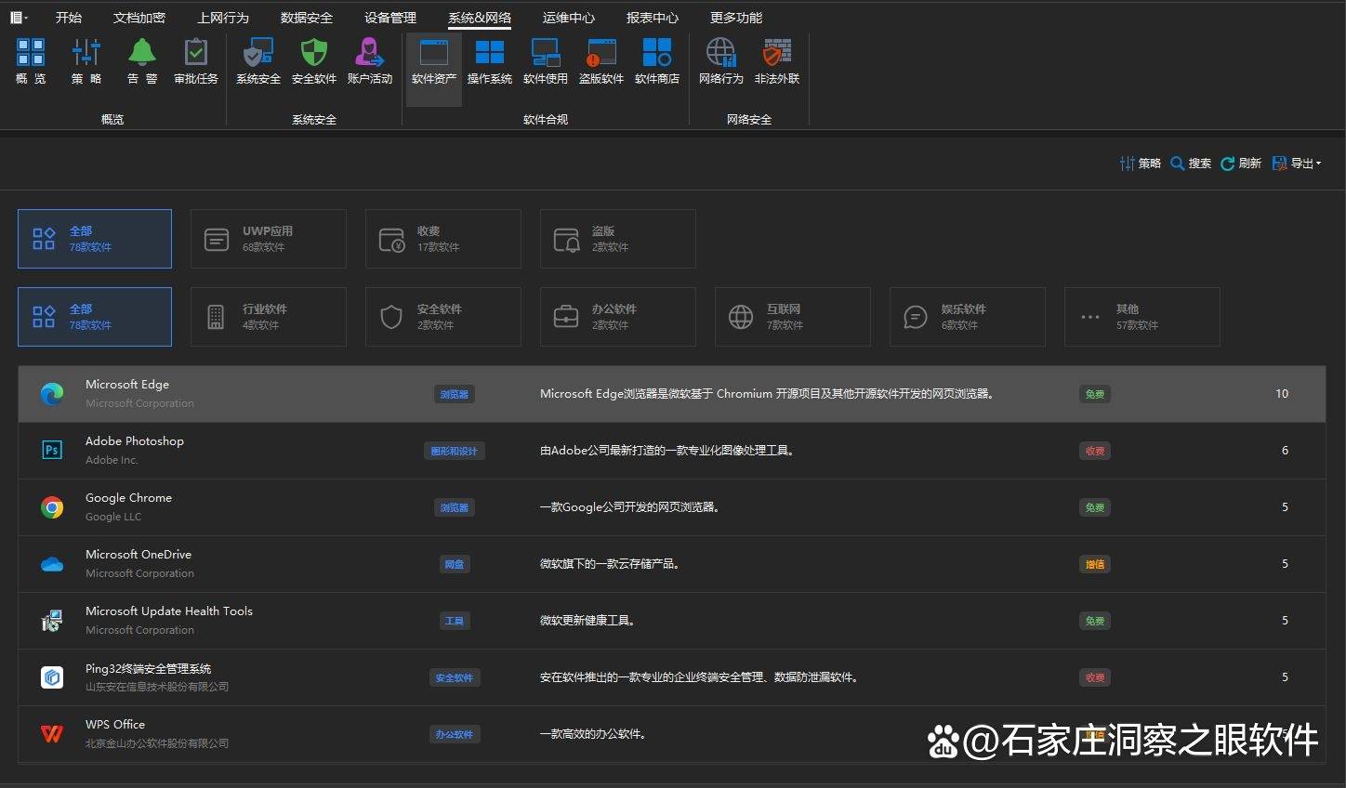This screenshot has width=1346, height=788.
Task: Select the 行业软件 4款软件 category card
Action: [269, 317]
